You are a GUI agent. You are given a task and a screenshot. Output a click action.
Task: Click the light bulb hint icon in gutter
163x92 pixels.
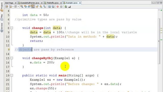pos(9,49)
